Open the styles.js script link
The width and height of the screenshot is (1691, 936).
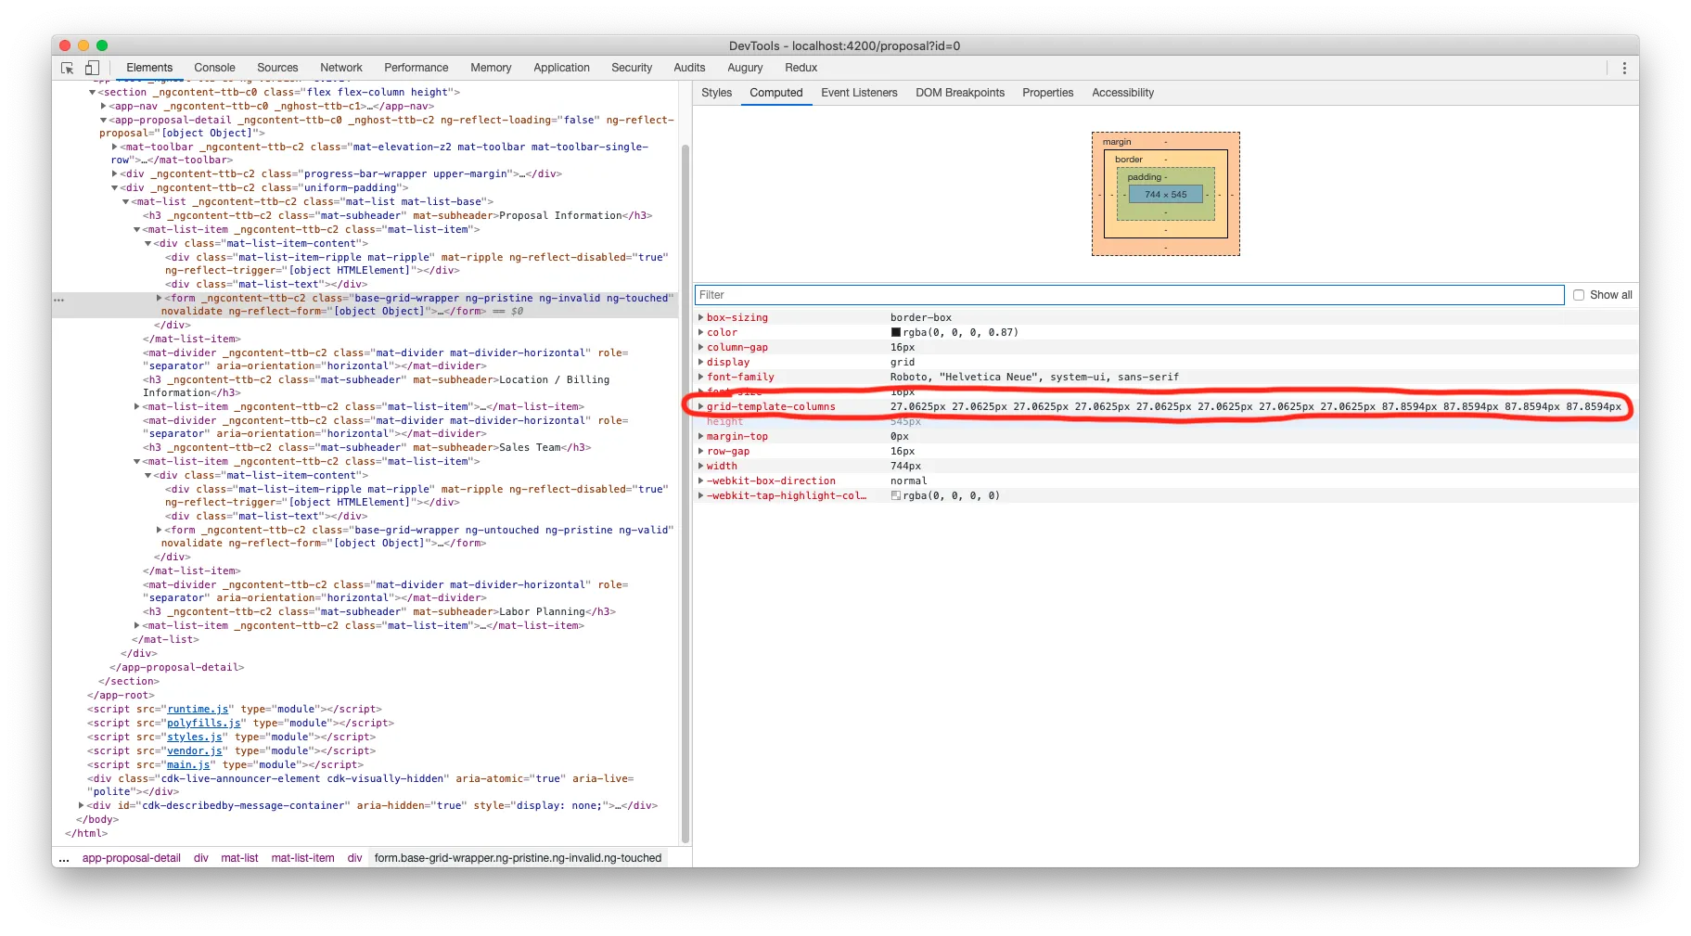195,737
